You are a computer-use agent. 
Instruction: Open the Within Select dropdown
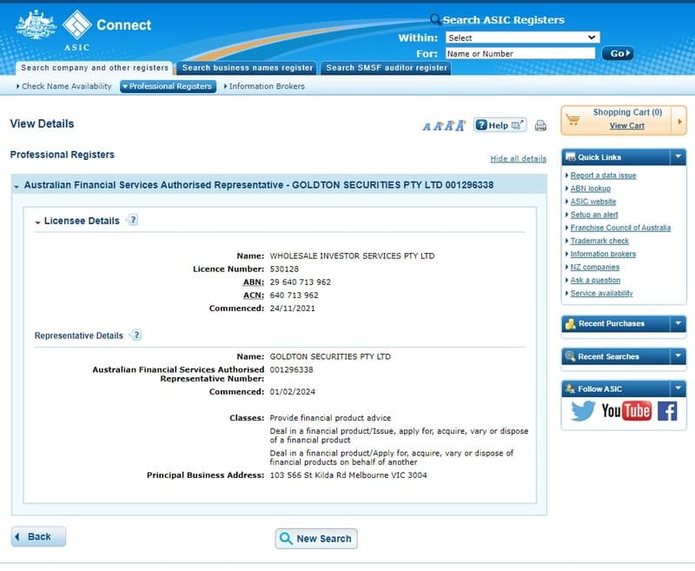(x=523, y=37)
